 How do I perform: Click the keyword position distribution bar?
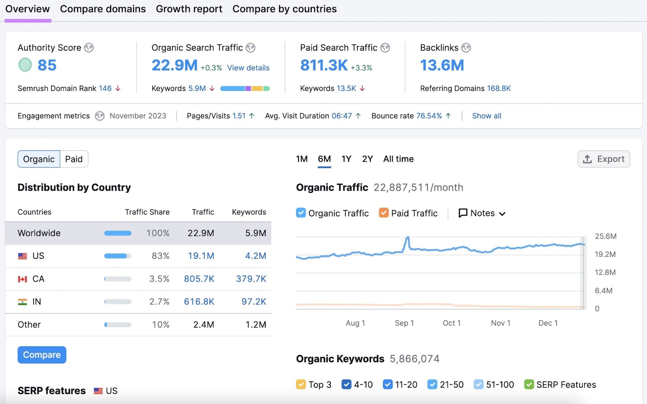245,88
